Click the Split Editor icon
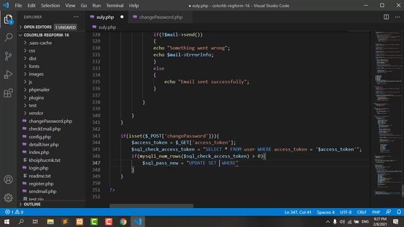 click(386, 17)
